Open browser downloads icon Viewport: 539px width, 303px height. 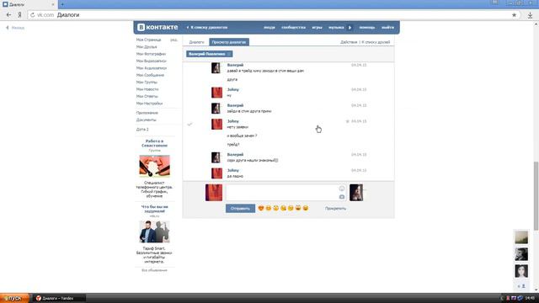point(530,15)
